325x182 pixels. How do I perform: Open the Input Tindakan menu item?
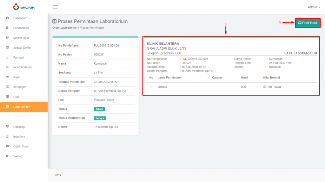pyautogui.click(x=22, y=67)
